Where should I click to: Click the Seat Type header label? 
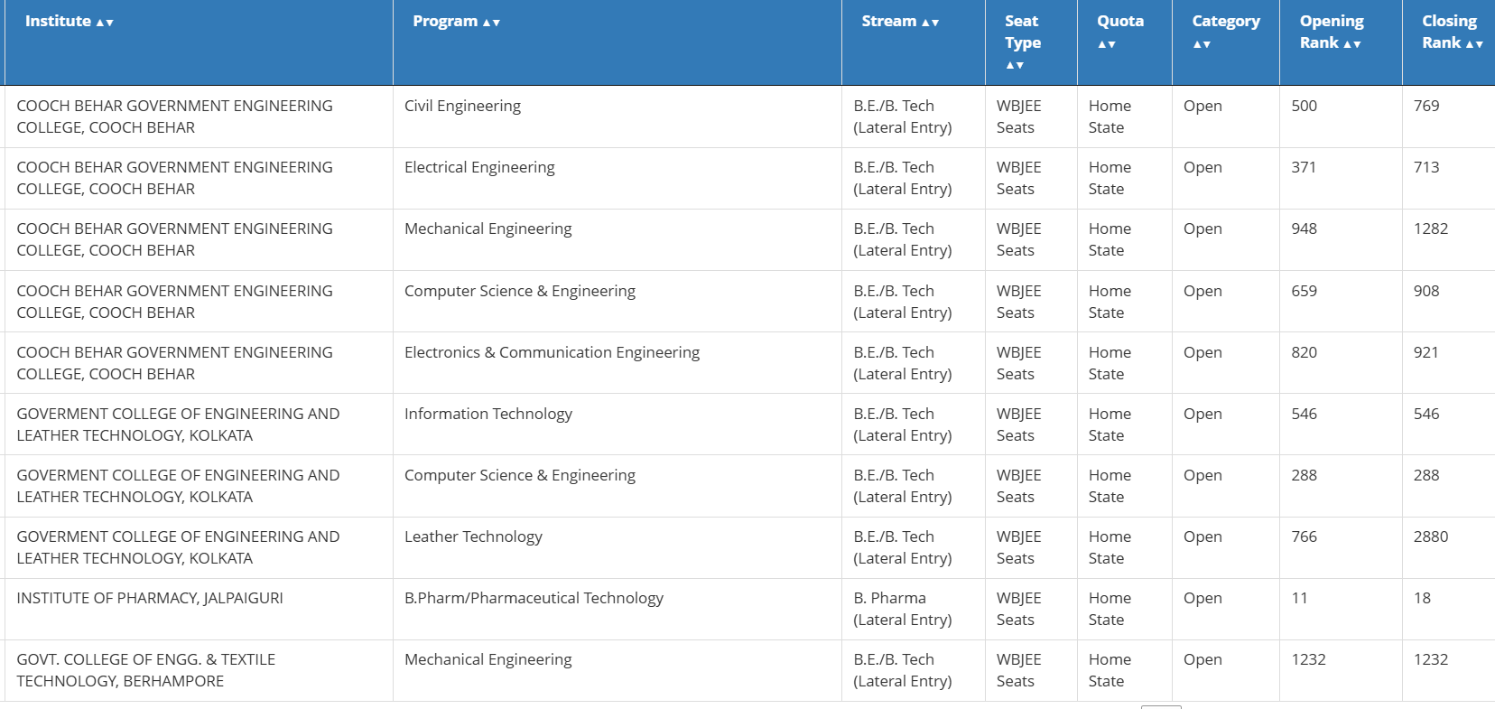point(1023,32)
